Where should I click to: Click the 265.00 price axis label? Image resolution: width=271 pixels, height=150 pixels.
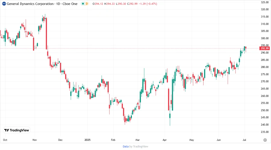265,89
